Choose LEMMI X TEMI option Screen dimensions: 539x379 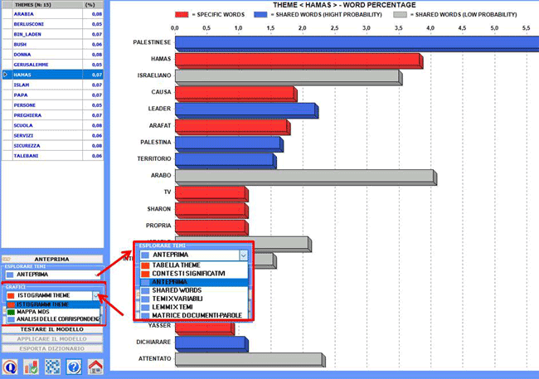tap(194, 307)
